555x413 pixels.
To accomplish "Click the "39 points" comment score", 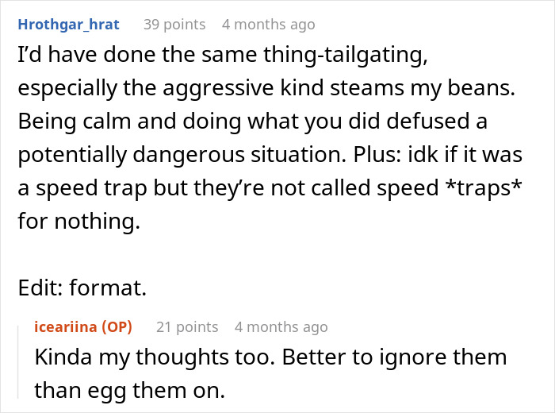I will (x=174, y=25).
